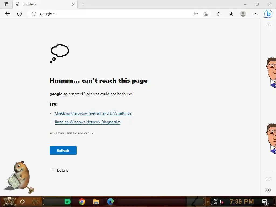
Task: Expand the Details section
Action: tap(60, 170)
